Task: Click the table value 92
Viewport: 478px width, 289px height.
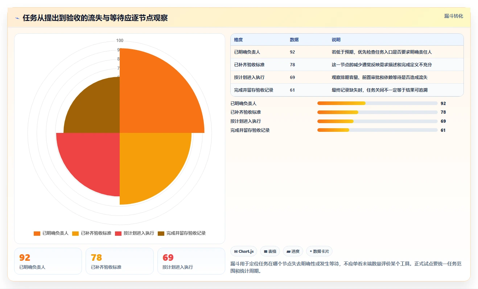Action: click(292, 52)
